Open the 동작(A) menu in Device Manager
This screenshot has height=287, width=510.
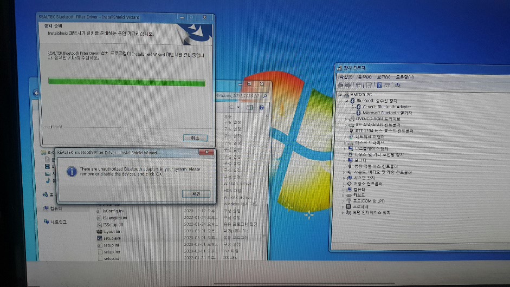pyautogui.click(x=364, y=77)
